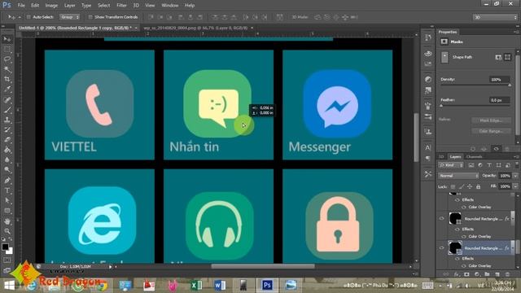
Task: Select the Crop tool
Action: point(7,80)
